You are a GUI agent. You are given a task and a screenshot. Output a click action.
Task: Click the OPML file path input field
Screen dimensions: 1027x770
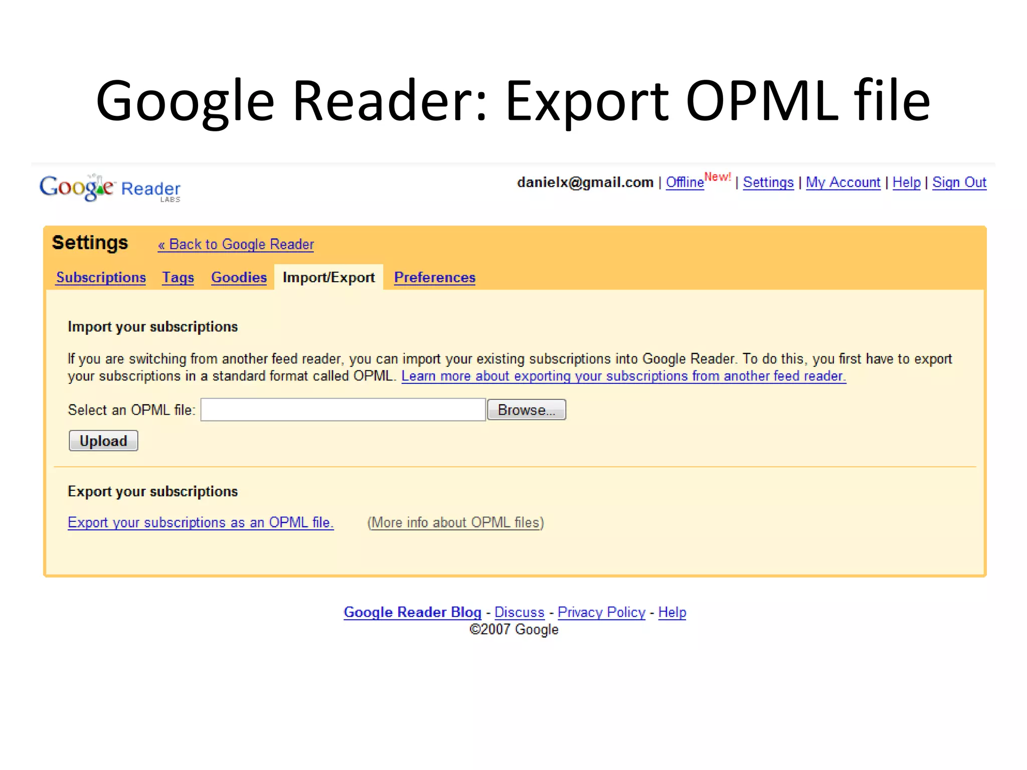coord(343,410)
